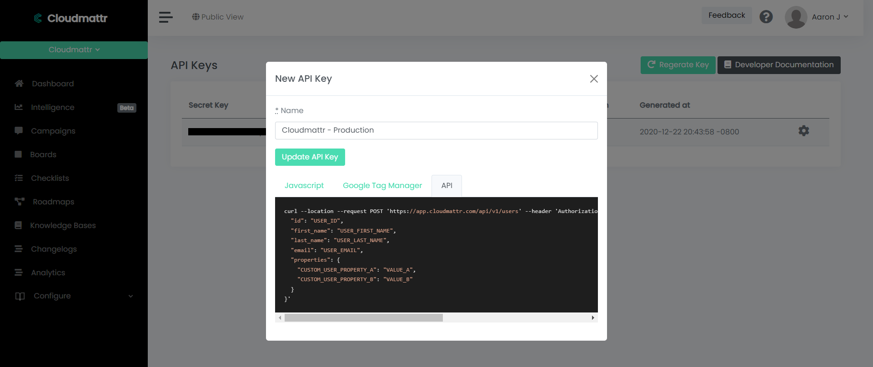The height and width of the screenshot is (367, 873).
Task: Click the Checklists list icon
Action: click(x=19, y=178)
